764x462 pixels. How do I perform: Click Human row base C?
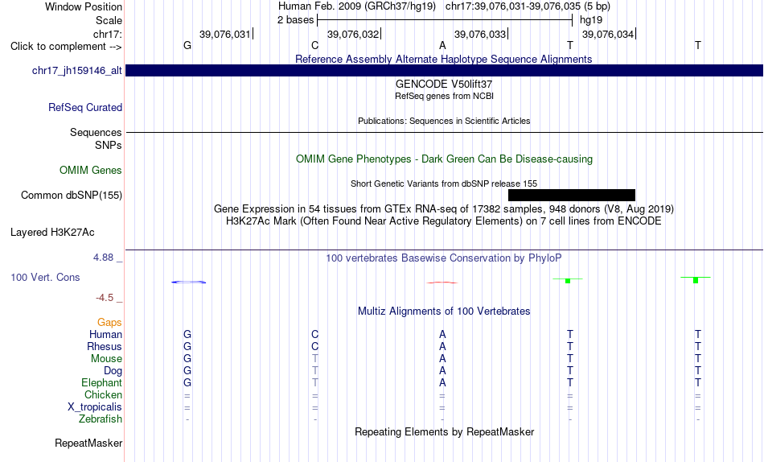(314, 334)
